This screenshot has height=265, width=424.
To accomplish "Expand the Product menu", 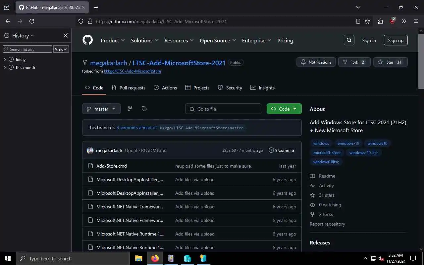I will [113, 40].
